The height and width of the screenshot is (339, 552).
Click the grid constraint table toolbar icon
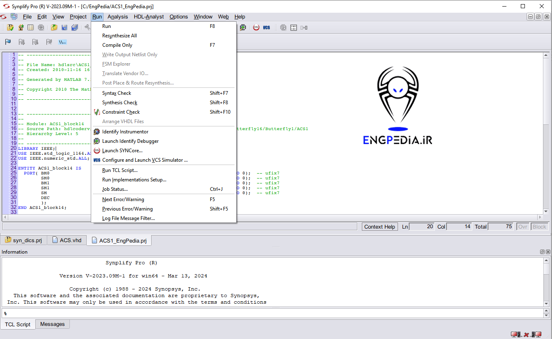[30, 27]
